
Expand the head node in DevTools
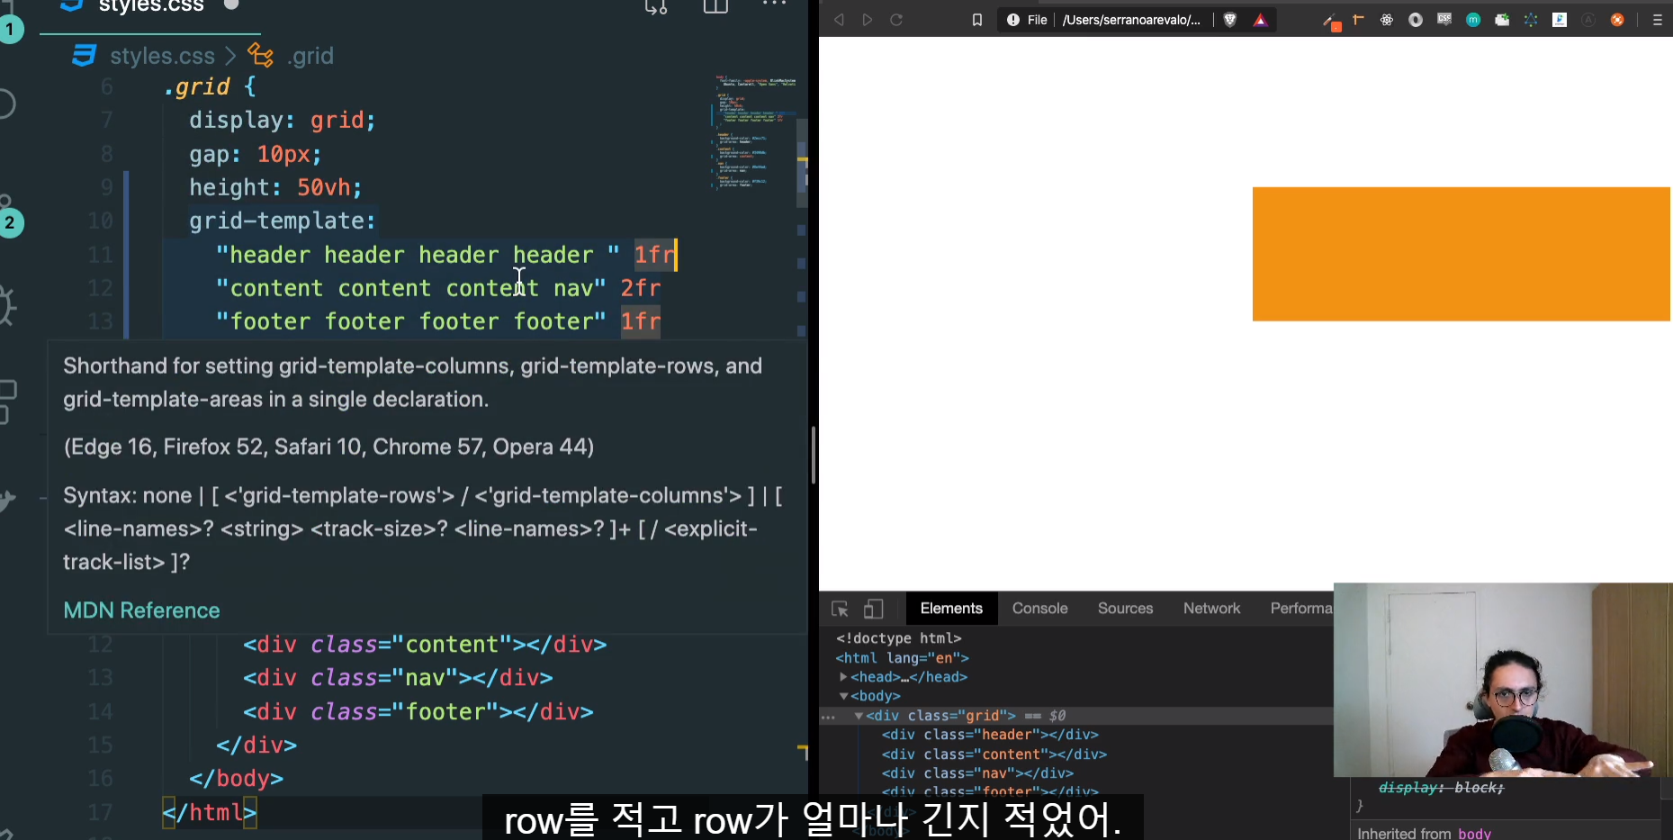[843, 677]
